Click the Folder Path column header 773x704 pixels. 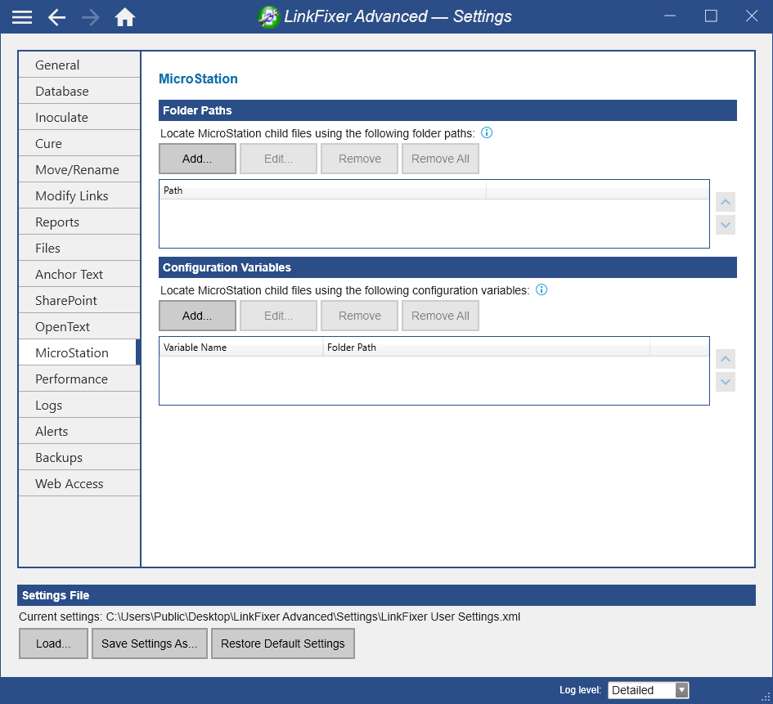[487, 348]
